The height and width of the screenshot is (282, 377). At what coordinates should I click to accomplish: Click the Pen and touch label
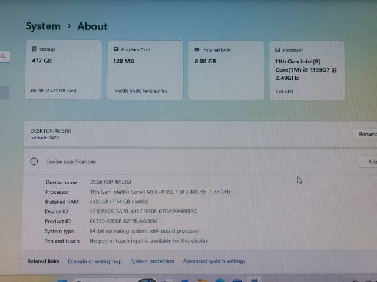coord(62,241)
